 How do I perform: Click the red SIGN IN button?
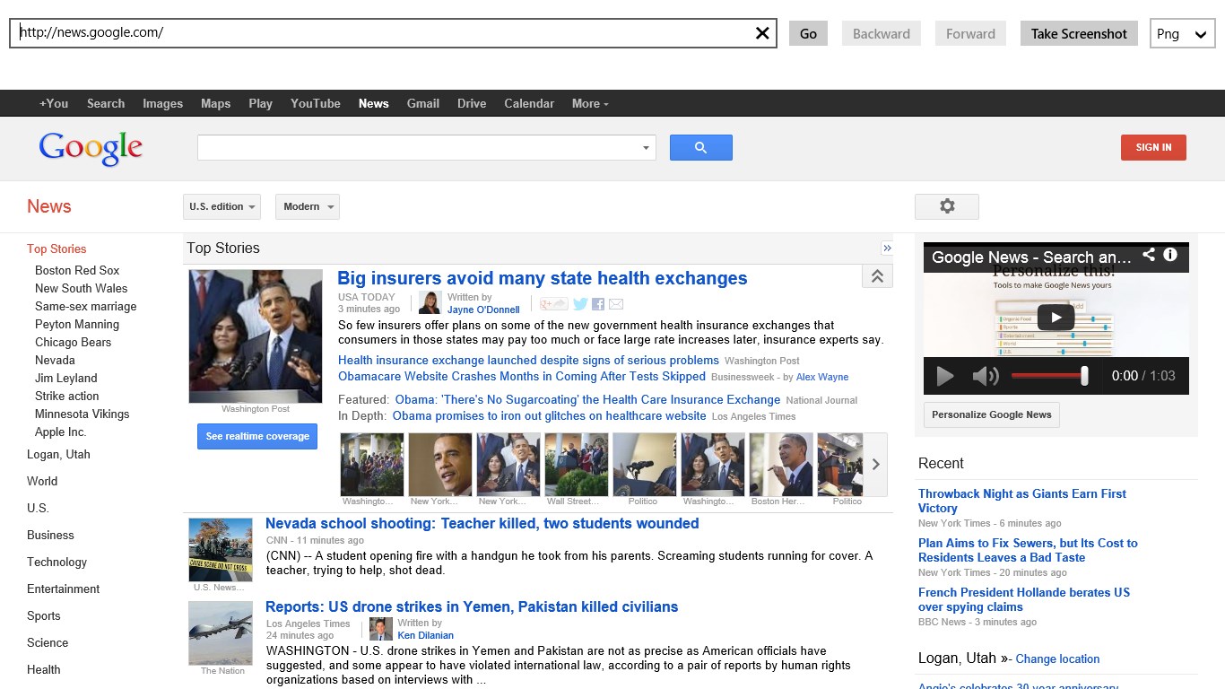coord(1153,147)
